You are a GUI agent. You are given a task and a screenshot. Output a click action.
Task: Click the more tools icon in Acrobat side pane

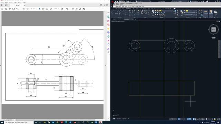108,52
